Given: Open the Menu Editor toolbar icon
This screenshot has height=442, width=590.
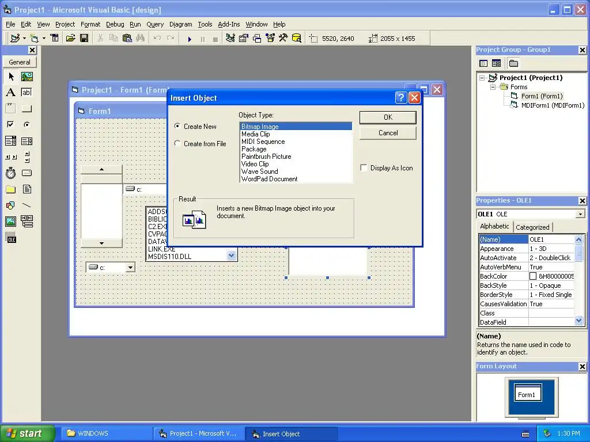Looking at the screenshot, I should (55, 39).
